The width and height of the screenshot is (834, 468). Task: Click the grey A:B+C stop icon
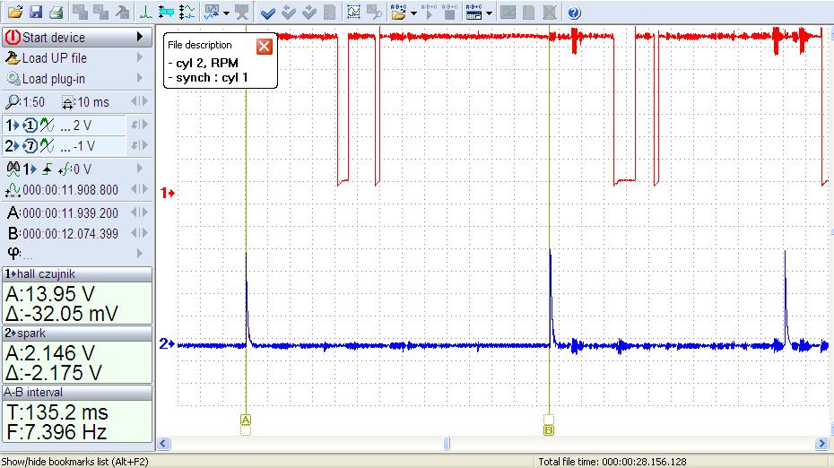tap(449, 12)
